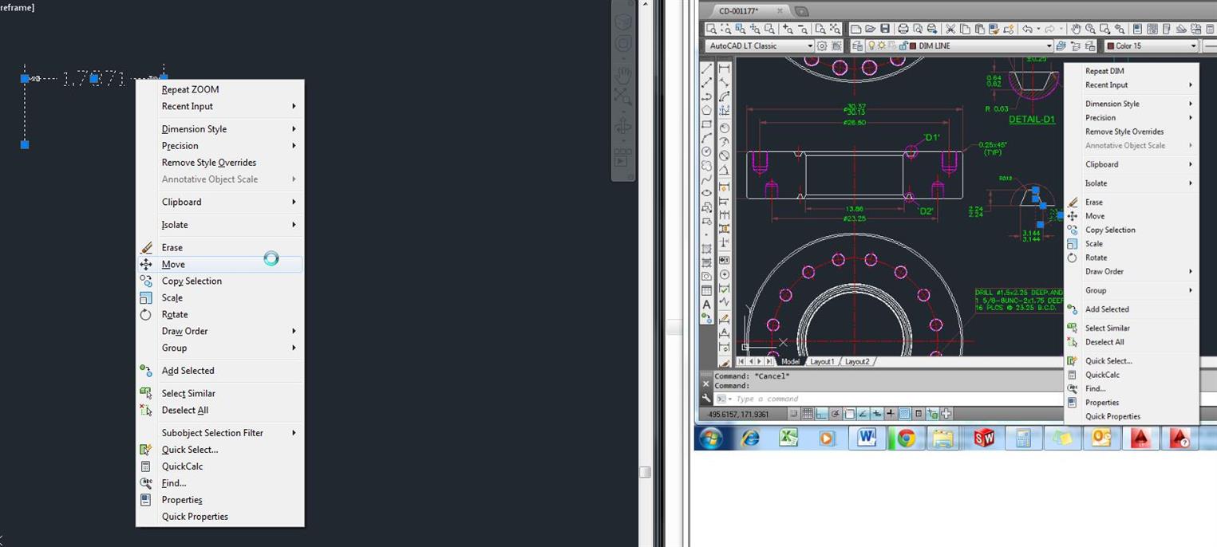Toggle Grid display in the status bar
Image resolution: width=1217 pixels, height=547 pixels.
click(808, 413)
